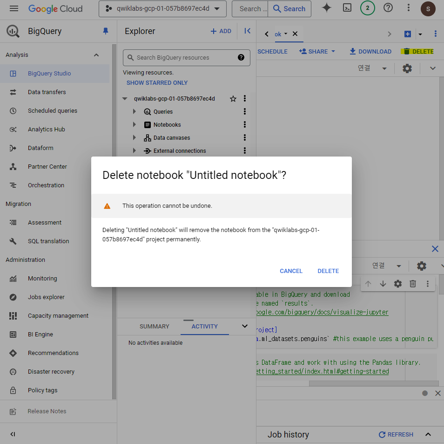The width and height of the screenshot is (444, 444).
Task: Click the Google Cloud logo
Action: click(x=55, y=9)
